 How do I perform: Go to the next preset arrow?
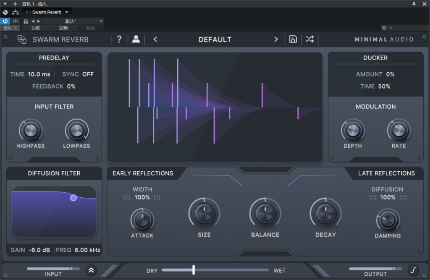coord(276,39)
